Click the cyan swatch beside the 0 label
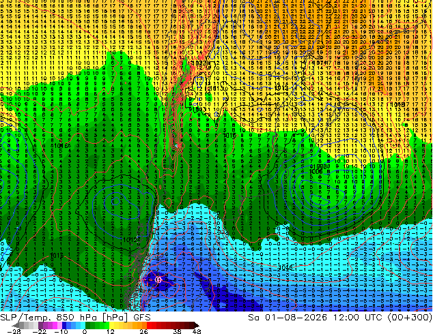 click(x=83, y=325)
